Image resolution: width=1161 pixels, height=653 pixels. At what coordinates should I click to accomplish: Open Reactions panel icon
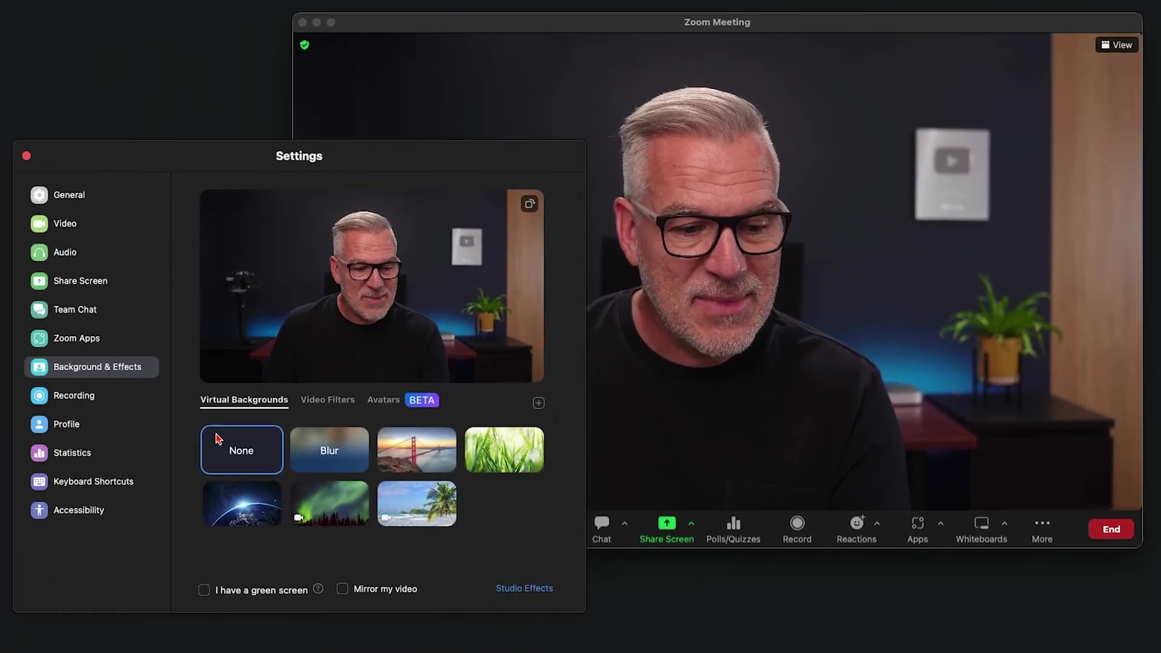pos(857,522)
